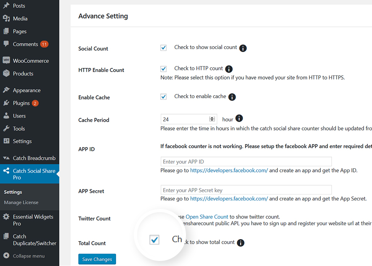This screenshot has height=266, width=372.
Task: Click Save Changes button
Action: tap(97, 259)
